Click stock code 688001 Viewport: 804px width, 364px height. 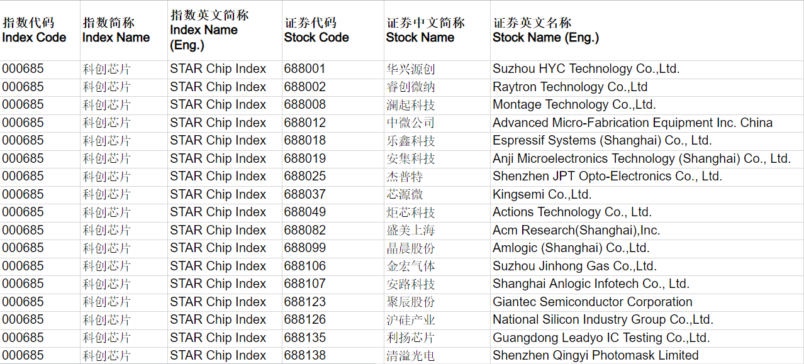[305, 69]
